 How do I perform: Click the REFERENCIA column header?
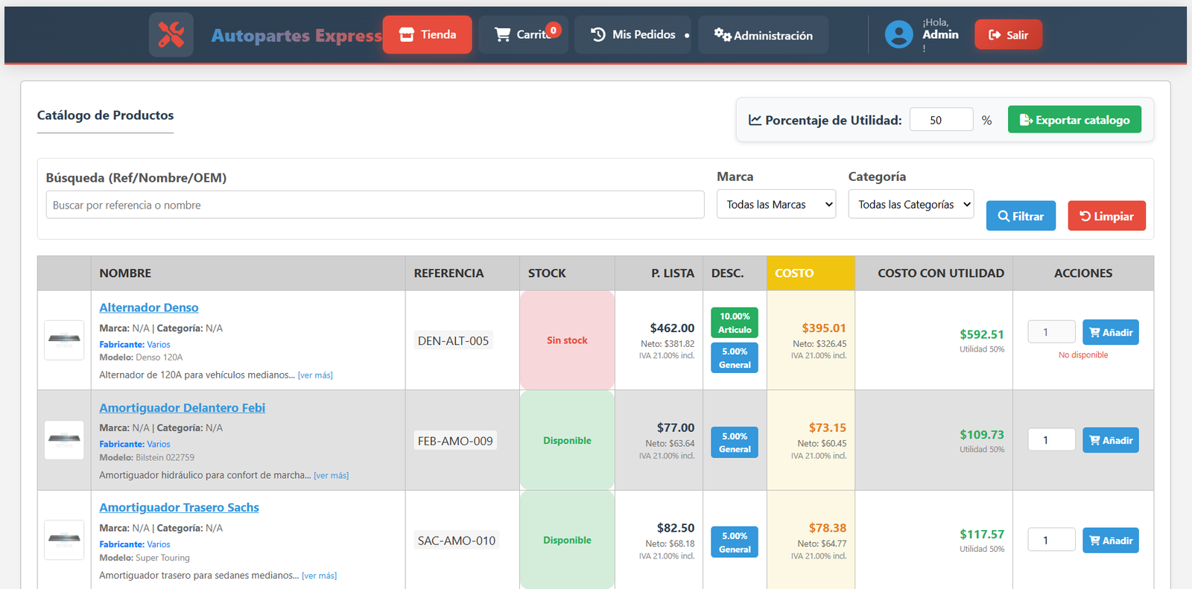click(x=463, y=273)
